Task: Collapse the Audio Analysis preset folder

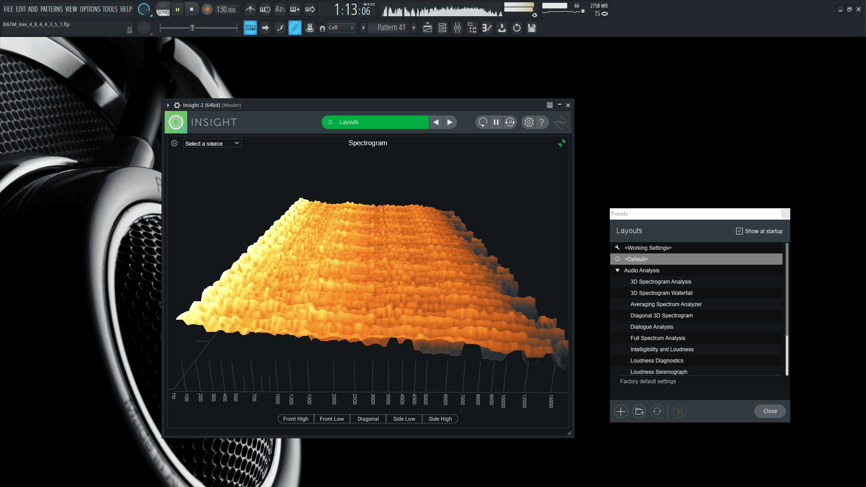Action: pos(617,271)
